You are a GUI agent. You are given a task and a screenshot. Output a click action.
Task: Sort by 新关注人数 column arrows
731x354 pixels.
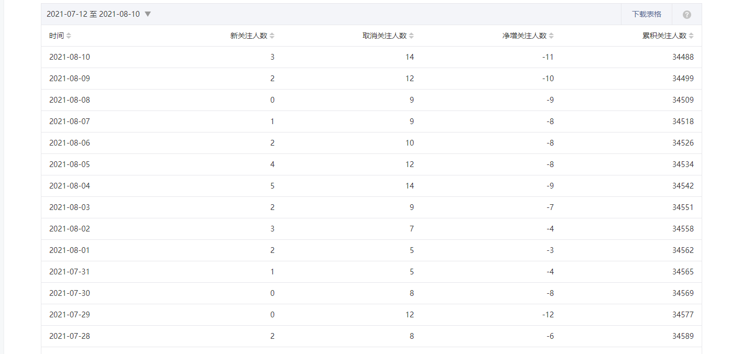point(272,36)
